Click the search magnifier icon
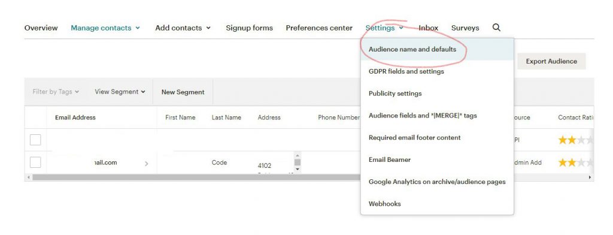The height and width of the screenshot is (235, 613). (496, 28)
